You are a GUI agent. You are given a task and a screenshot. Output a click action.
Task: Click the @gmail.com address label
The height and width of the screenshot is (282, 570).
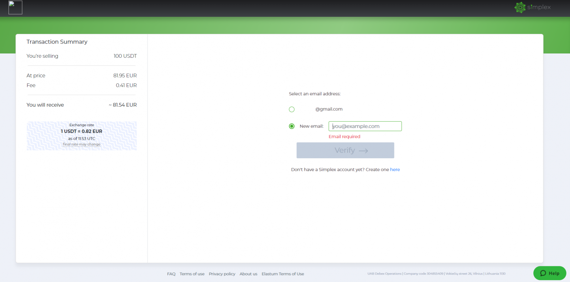click(x=328, y=109)
